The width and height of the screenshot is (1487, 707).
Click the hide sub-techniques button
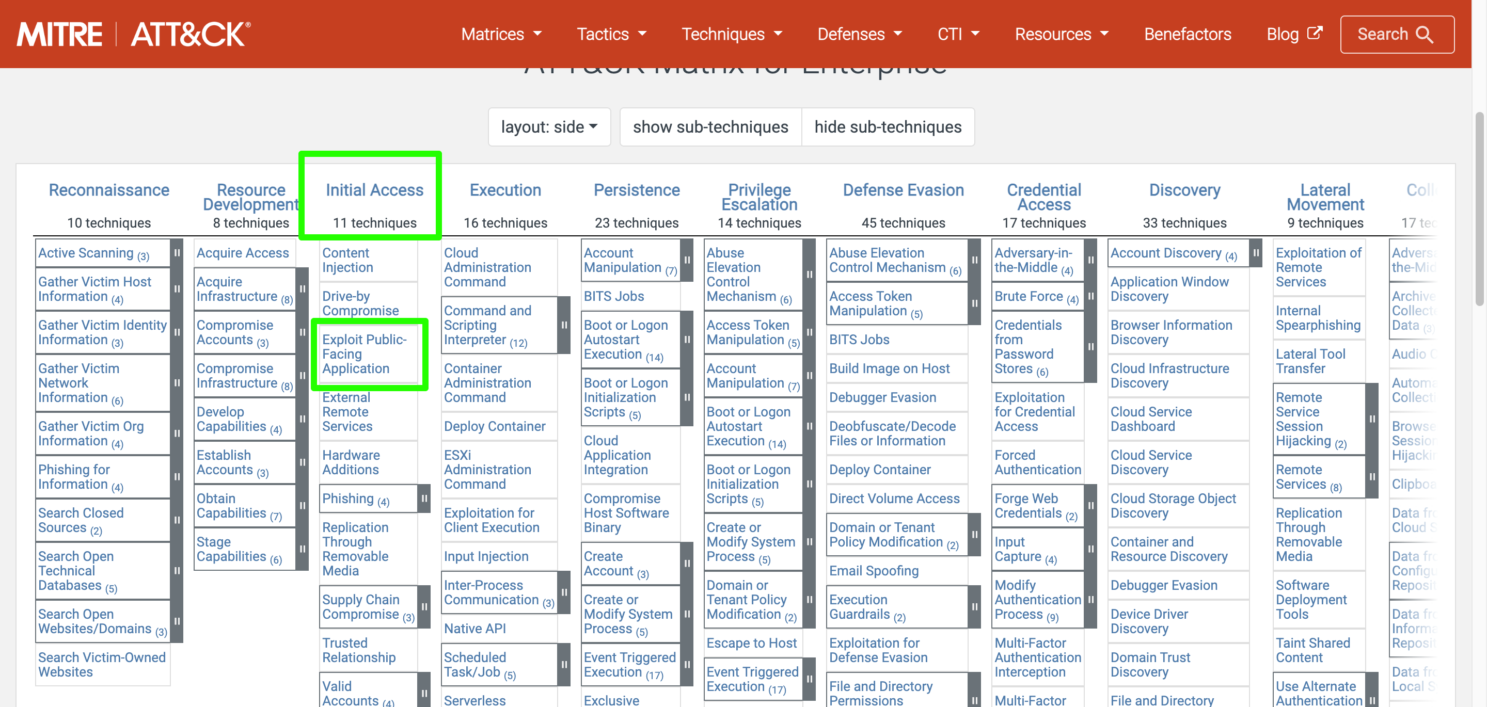[887, 127]
